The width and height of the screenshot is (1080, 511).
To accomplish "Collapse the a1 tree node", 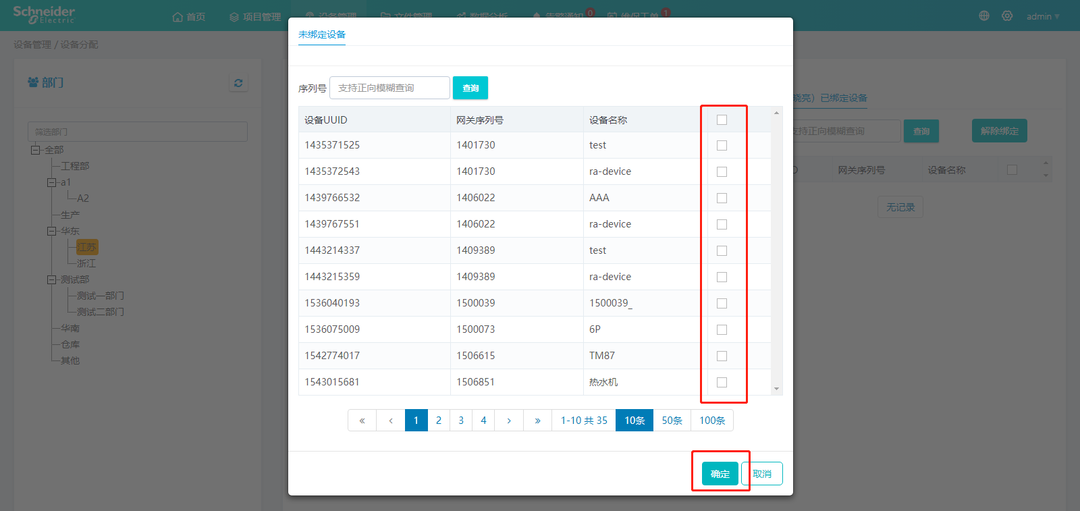I will point(51,182).
